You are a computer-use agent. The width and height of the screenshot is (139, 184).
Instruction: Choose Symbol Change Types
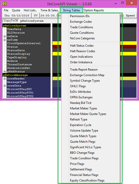pyautogui.click(x=85, y=81)
